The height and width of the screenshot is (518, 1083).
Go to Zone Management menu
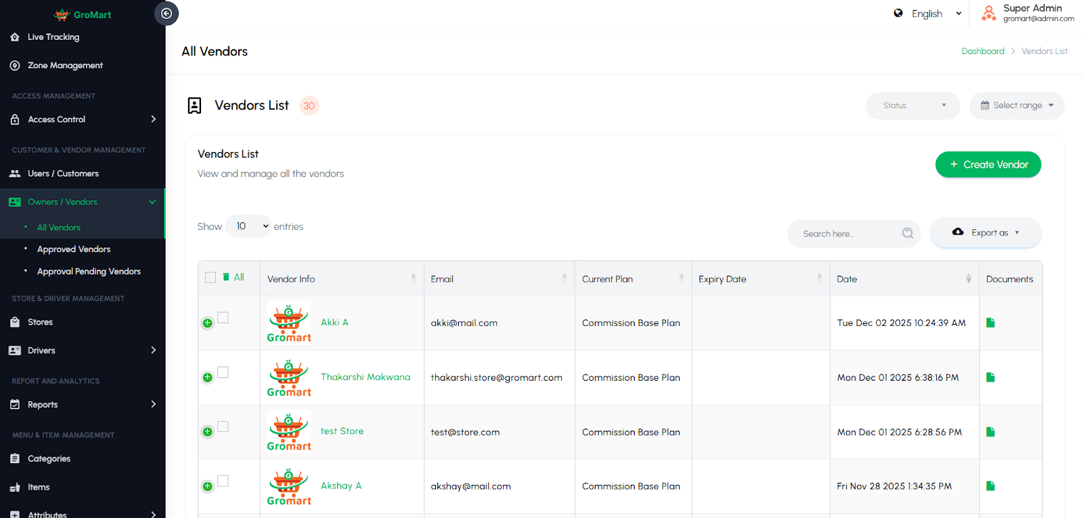(65, 66)
